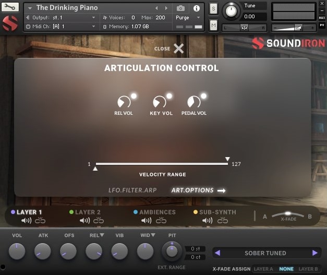Expand the WID dropdown arrow
Screen dimensions: 327x275
(x=153, y=235)
